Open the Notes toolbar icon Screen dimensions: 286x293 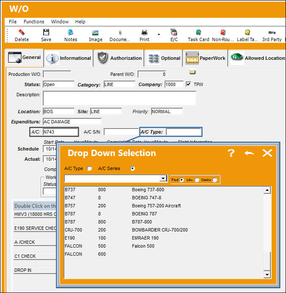71,32
